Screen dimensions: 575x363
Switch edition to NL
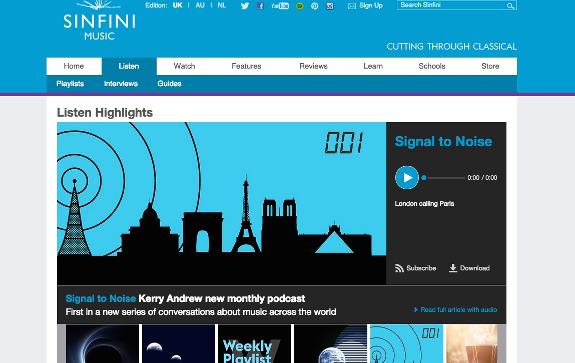[x=222, y=5]
